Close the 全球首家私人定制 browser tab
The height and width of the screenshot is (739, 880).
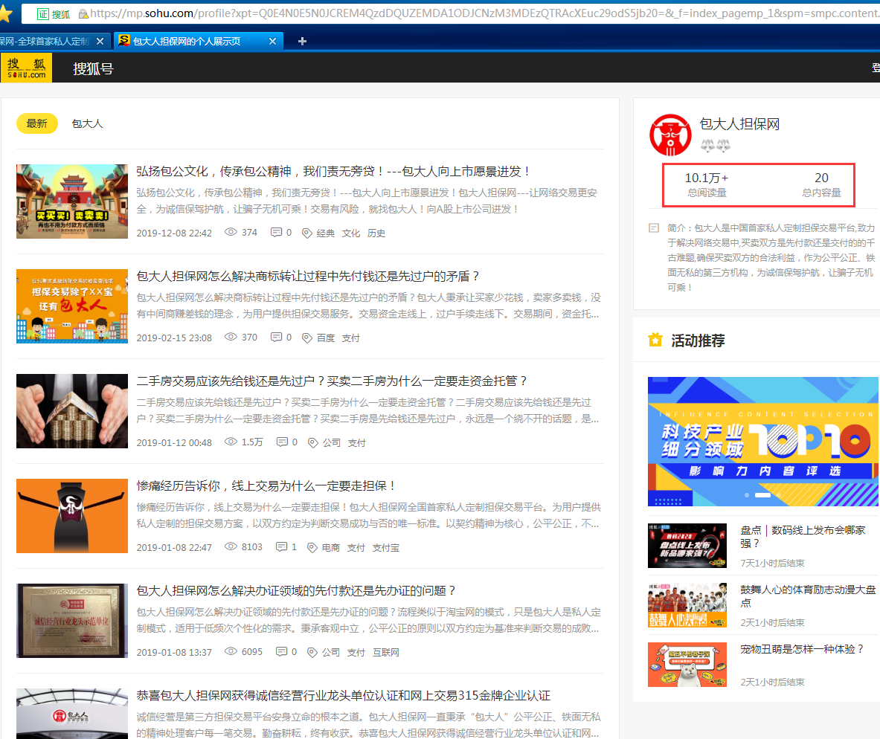[x=100, y=41]
